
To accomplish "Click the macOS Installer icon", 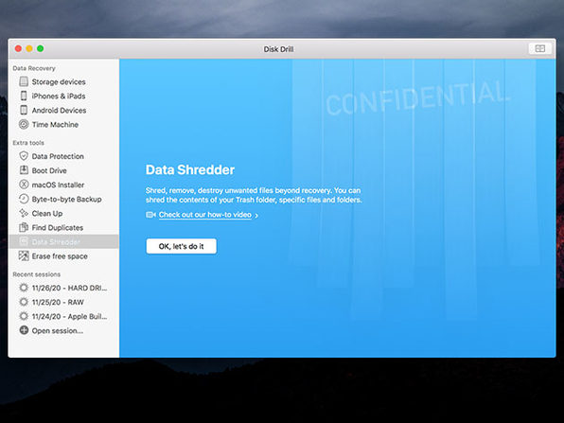I will point(24,185).
